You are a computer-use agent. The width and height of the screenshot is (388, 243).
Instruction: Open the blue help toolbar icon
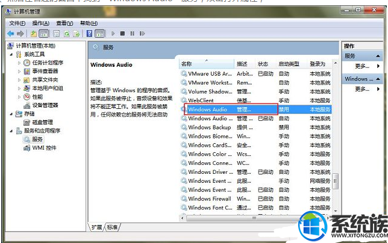point(89,33)
